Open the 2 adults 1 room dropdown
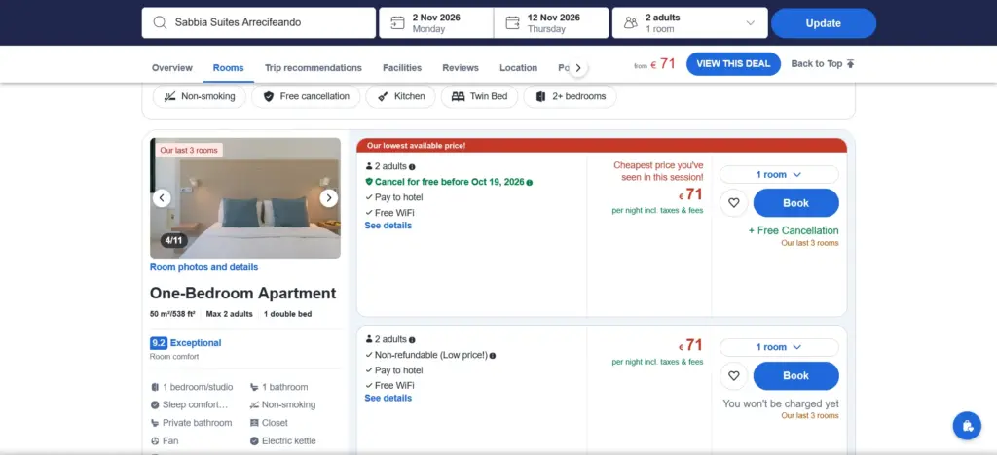Viewport: 997px width, 455px height. coord(690,22)
